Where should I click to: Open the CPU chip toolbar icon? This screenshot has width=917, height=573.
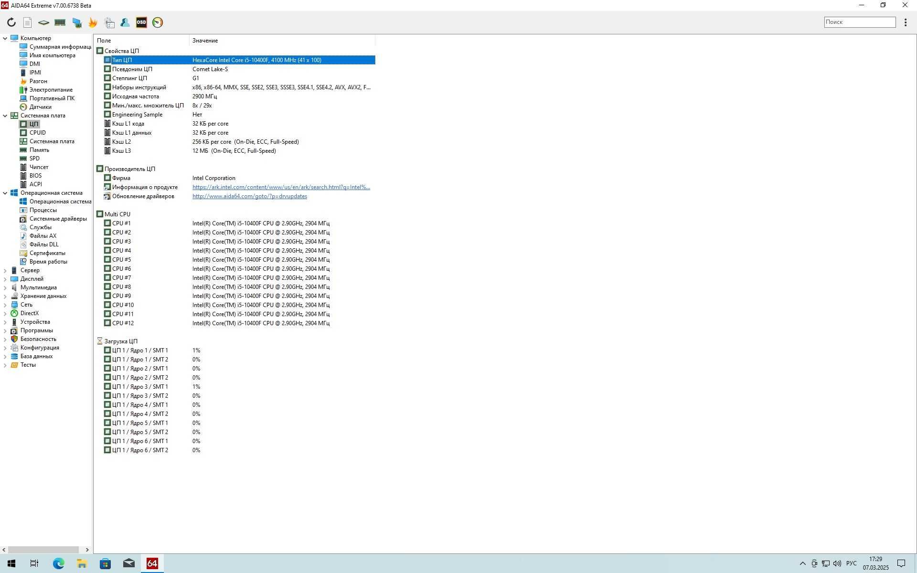tap(43, 22)
